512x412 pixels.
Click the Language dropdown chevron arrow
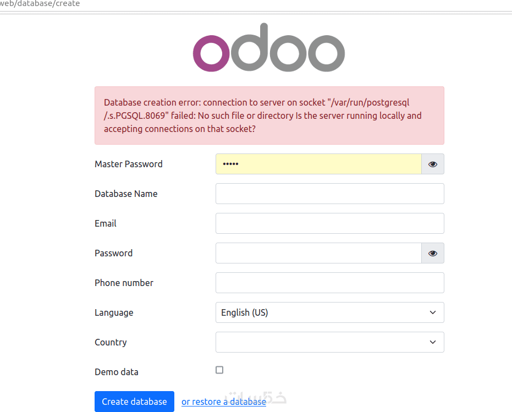click(x=433, y=312)
